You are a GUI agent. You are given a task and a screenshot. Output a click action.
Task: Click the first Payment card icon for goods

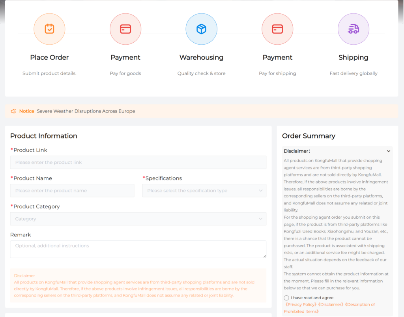tap(125, 29)
